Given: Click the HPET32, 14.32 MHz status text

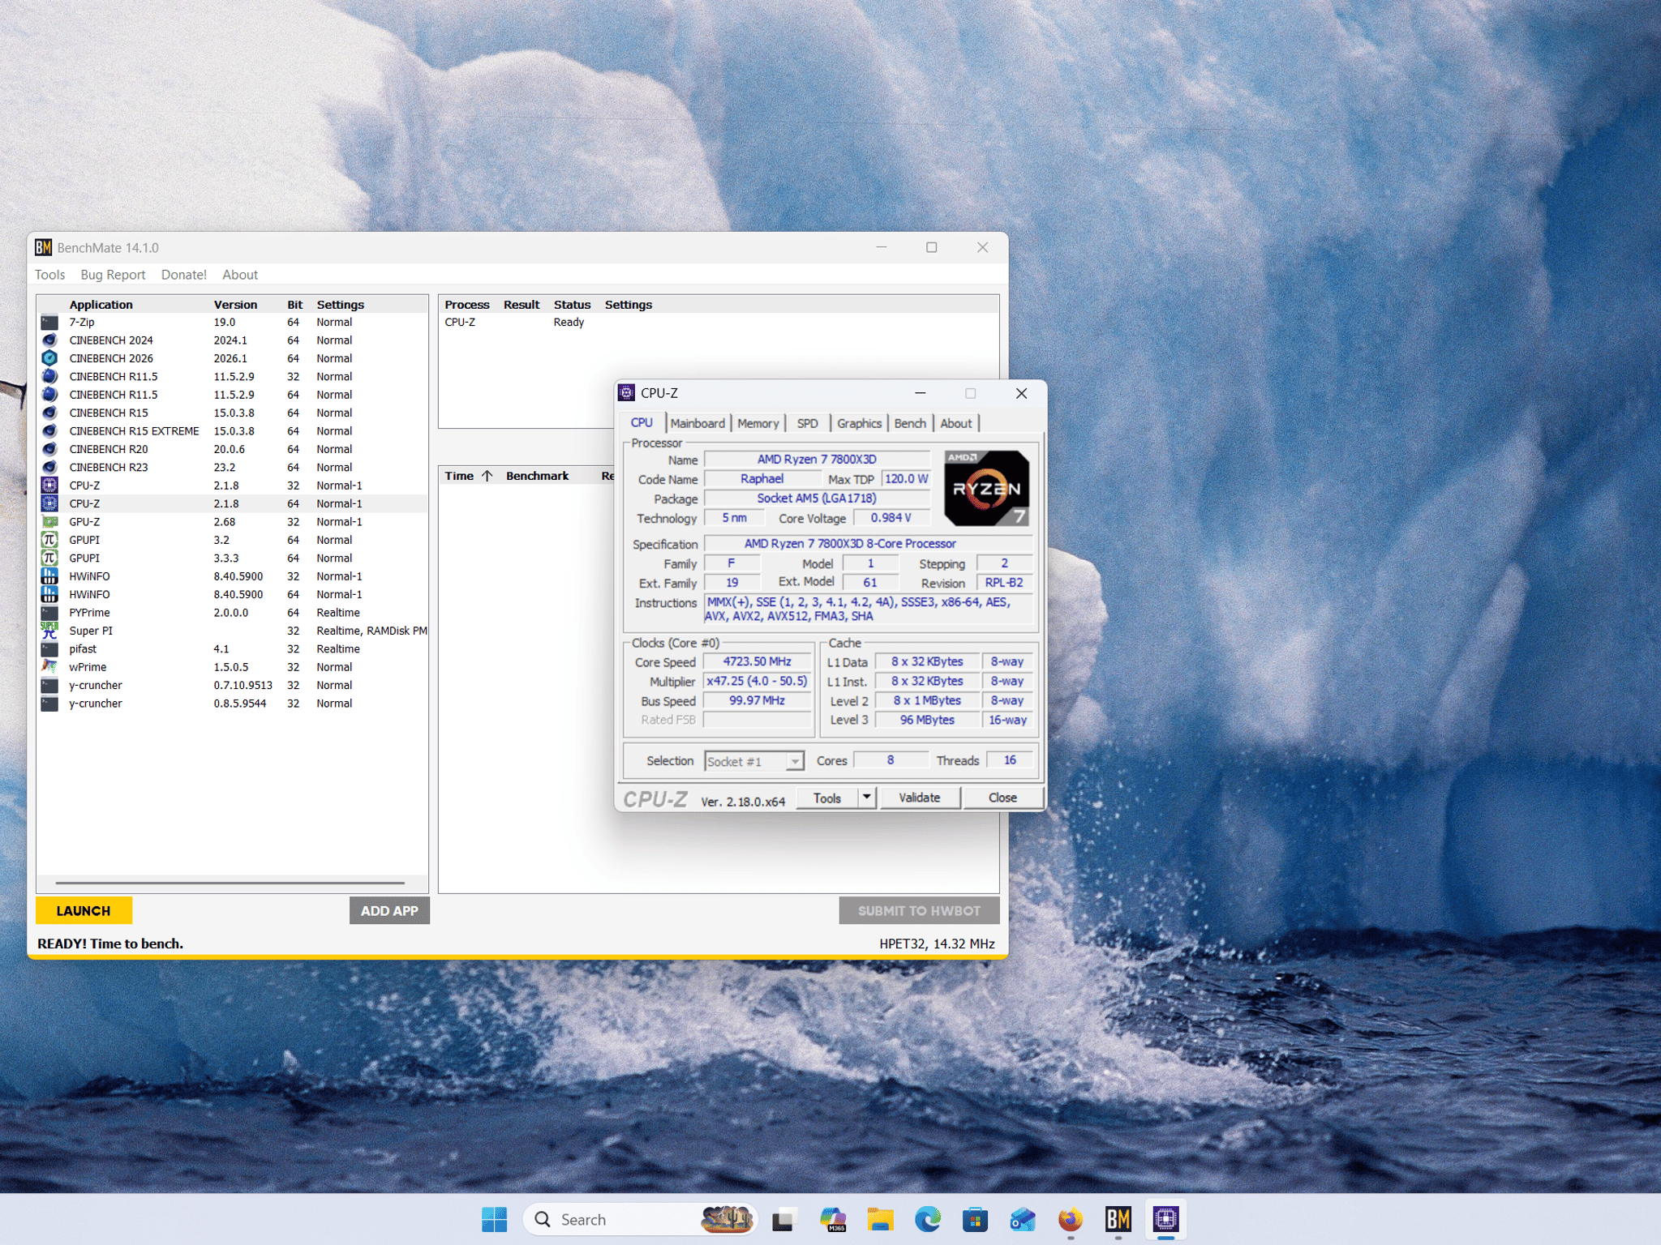Looking at the screenshot, I should [x=937, y=943].
